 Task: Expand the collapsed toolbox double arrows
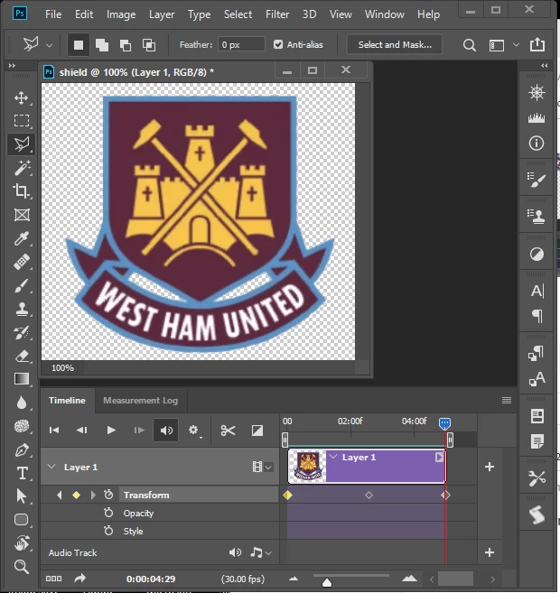click(x=12, y=65)
